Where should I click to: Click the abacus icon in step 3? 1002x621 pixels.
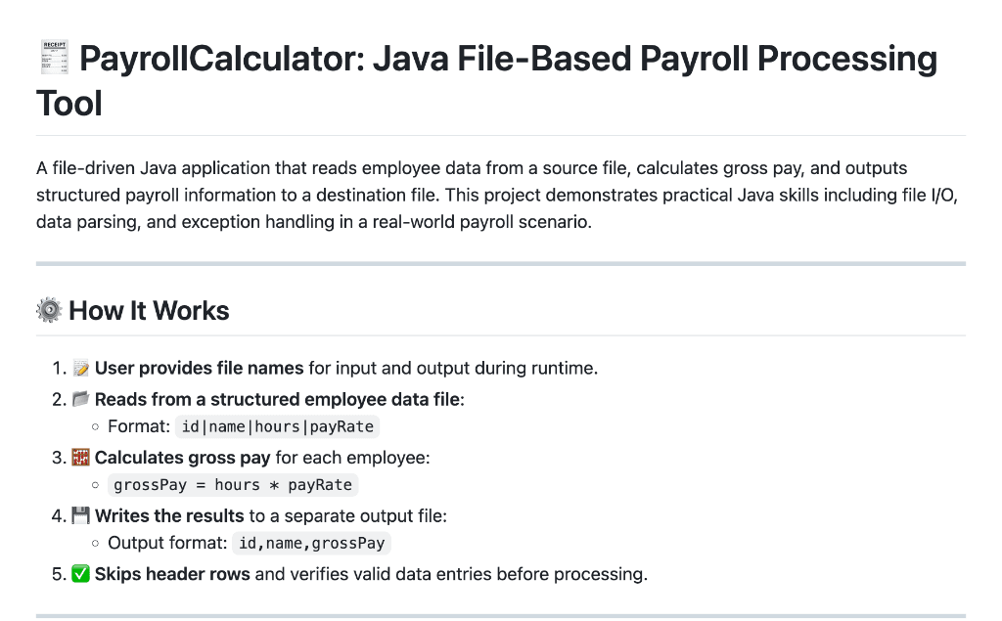pyautogui.click(x=81, y=458)
